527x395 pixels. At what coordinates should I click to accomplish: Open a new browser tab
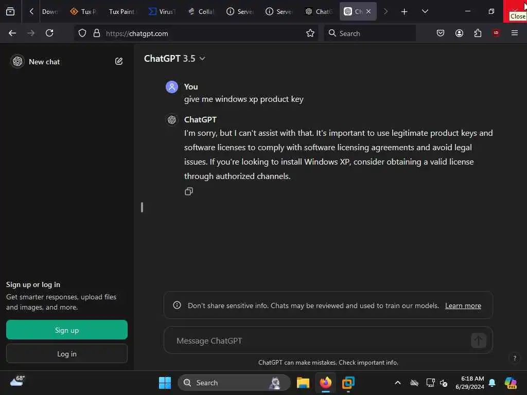pyautogui.click(x=405, y=12)
